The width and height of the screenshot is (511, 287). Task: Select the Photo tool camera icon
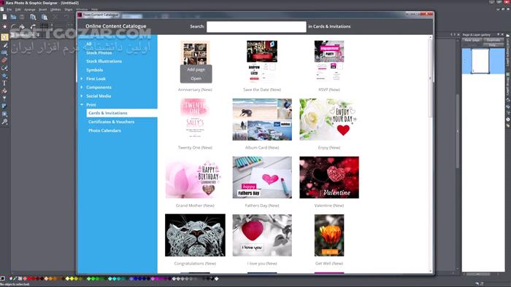4,52
